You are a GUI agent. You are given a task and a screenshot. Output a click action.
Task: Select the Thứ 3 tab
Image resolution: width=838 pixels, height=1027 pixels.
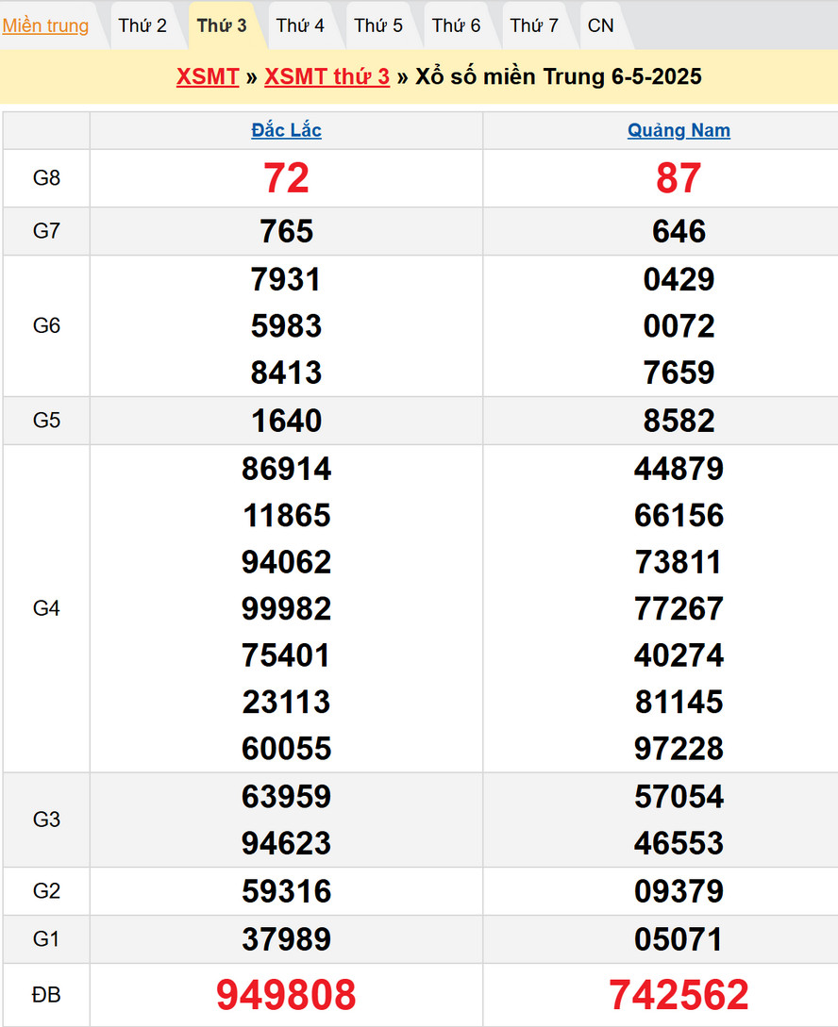[x=222, y=25]
